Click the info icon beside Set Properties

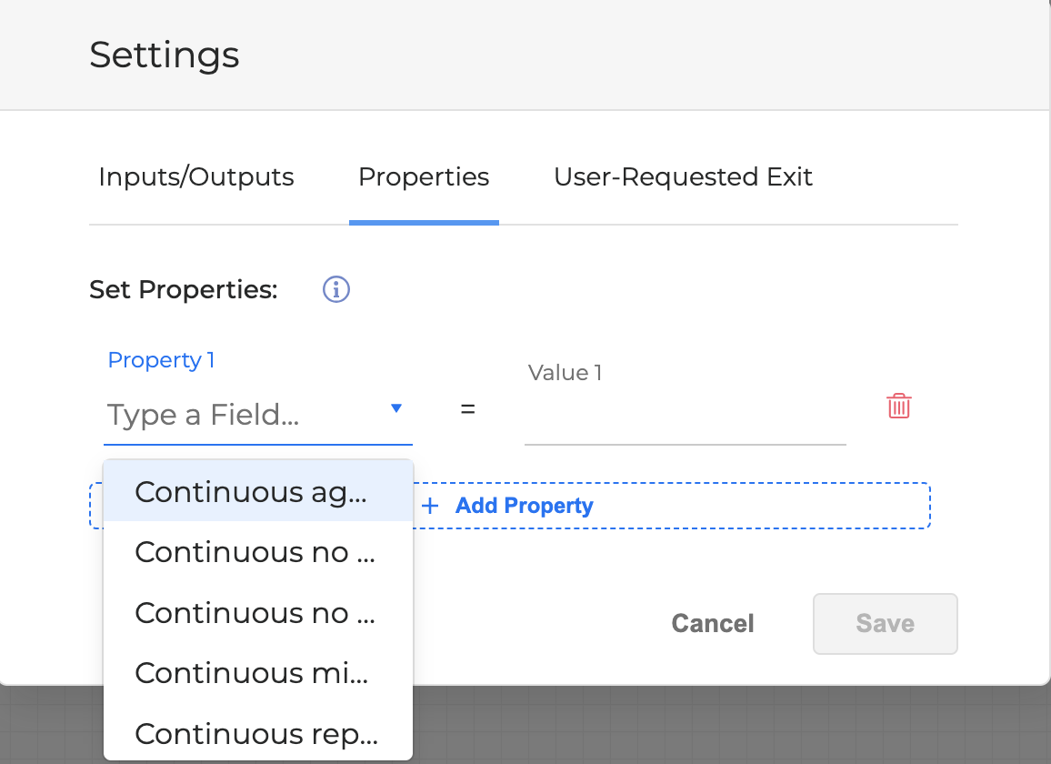[336, 290]
